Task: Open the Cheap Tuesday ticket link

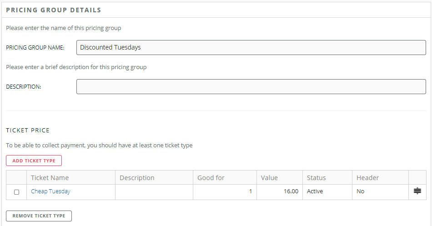Action: (x=50, y=191)
